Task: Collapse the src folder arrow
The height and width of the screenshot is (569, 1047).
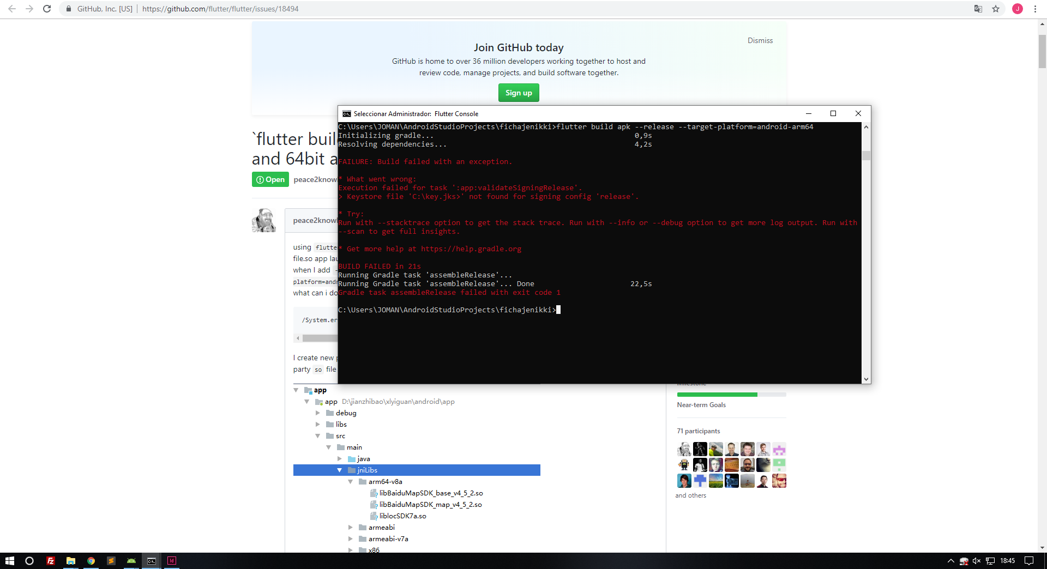Action: (x=318, y=436)
